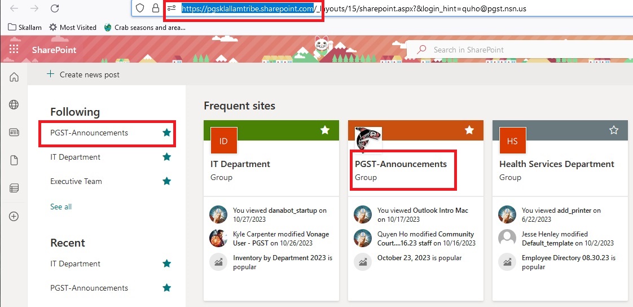Open PGST-Announcements frequent site title
The width and height of the screenshot is (633, 307).
click(401, 164)
